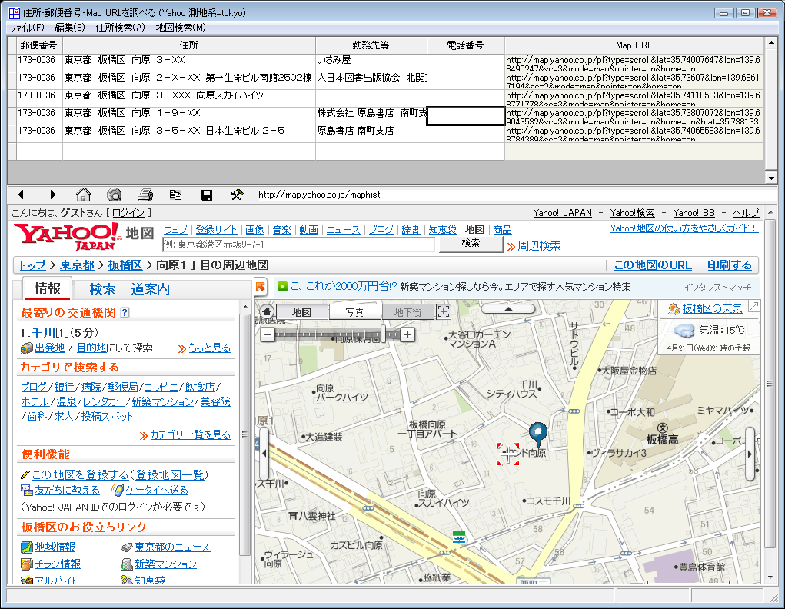This screenshot has height=609, width=785.
Task: Pan the map left with edge arrow
Action: pyautogui.click(x=264, y=454)
